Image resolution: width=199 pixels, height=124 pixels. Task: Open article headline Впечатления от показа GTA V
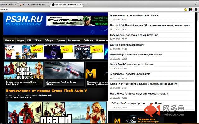click(x=46, y=91)
